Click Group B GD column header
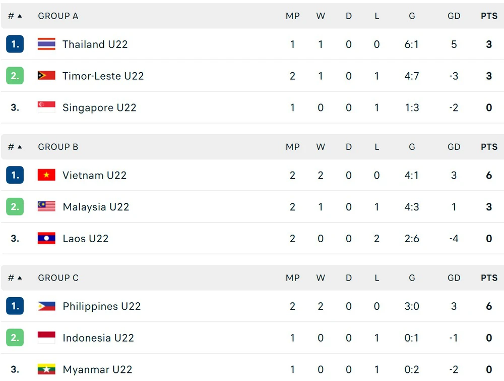 454,147
